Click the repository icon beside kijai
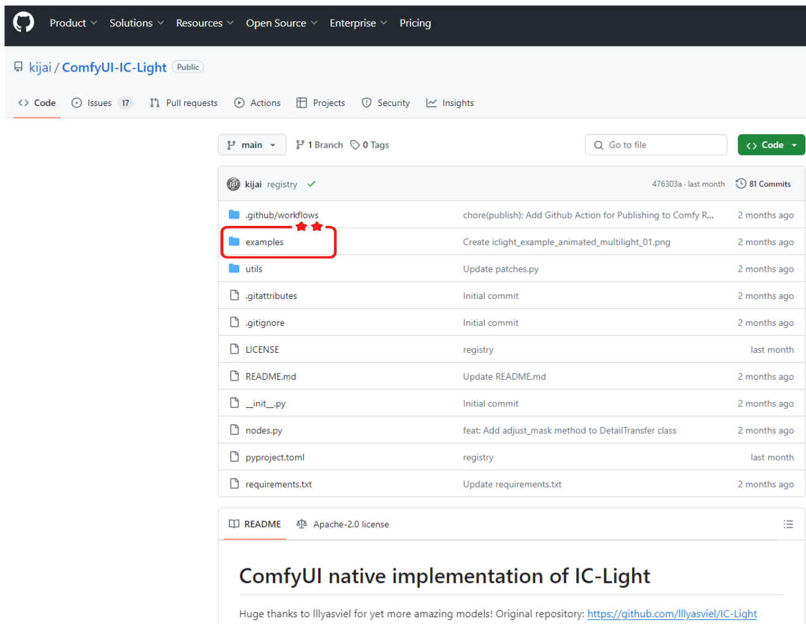Viewport: 806px width, 624px height. 18,67
